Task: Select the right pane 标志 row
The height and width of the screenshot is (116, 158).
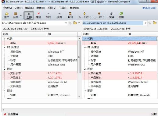Action: tap(120, 60)
